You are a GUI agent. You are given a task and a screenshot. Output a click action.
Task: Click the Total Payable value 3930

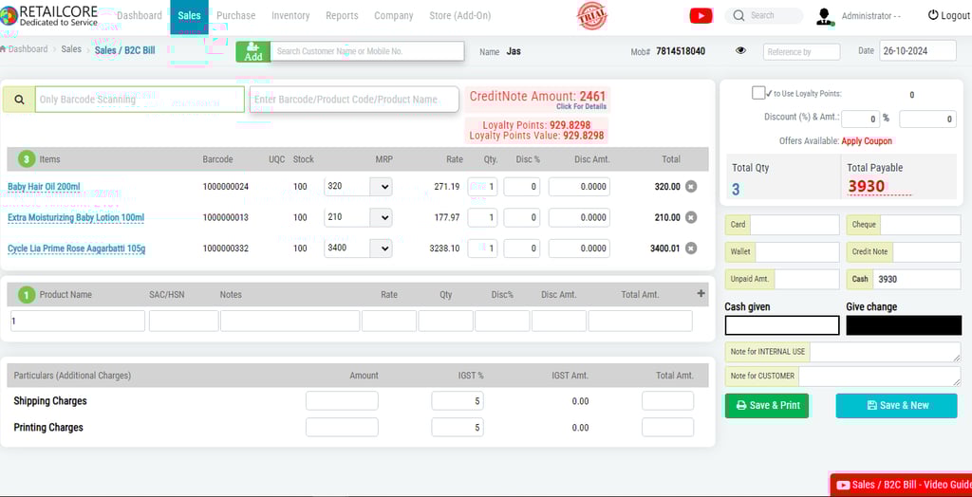coord(867,187)
